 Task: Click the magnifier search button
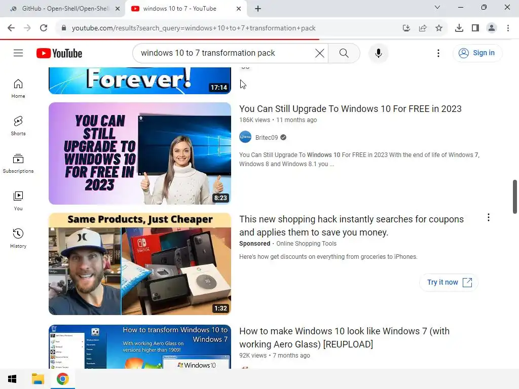point(344,53)
